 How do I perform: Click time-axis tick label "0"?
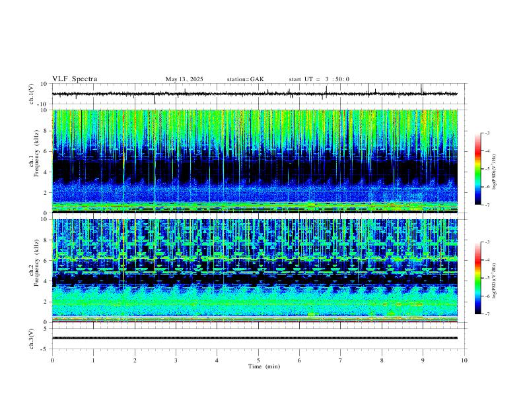pos(52,360)
